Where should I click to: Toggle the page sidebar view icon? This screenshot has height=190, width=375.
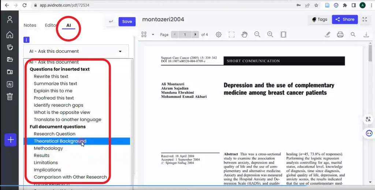pos(283,34)
